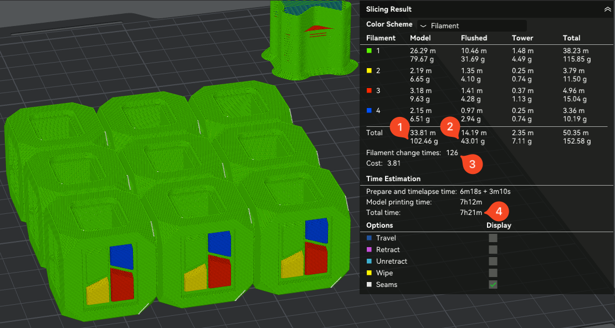Screen dimensions: 615x328
Task: Select the prime tower in the 3D view
Action: pyautogui.click(x=308, y=39)
